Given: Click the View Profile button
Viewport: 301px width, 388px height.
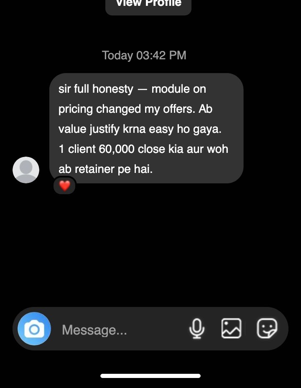Looking at the screenshot, I should [x=148, y=4].
